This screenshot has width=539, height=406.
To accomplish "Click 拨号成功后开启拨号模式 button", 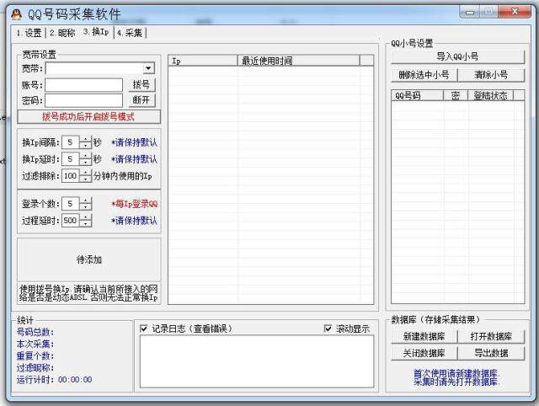I will coord(88,117).
